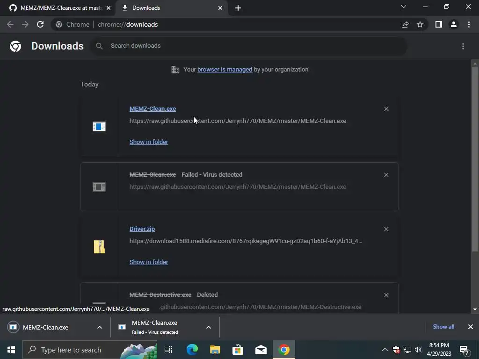The width and height of the screenshot is (479, 359).
Task: Click the address bar showing chrome://downloads
Action: (x=225, y=24)
